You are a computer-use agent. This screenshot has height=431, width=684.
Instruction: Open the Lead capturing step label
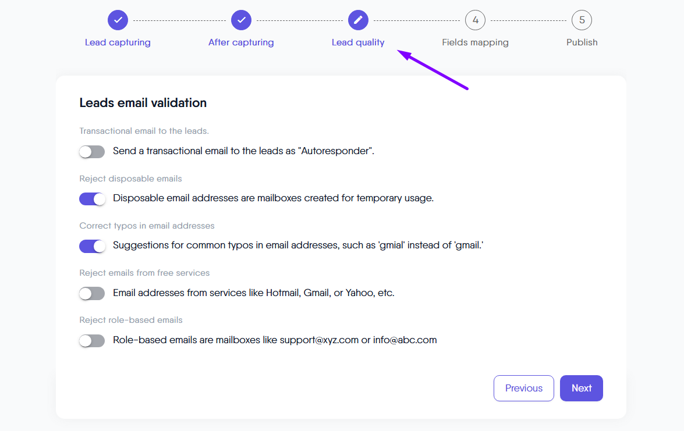coord(118,42)
